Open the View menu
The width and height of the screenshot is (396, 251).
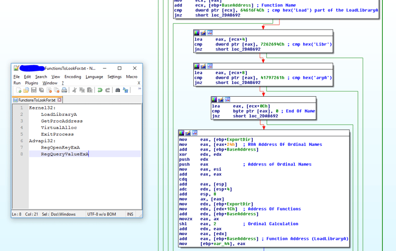[x=55, y=77]
